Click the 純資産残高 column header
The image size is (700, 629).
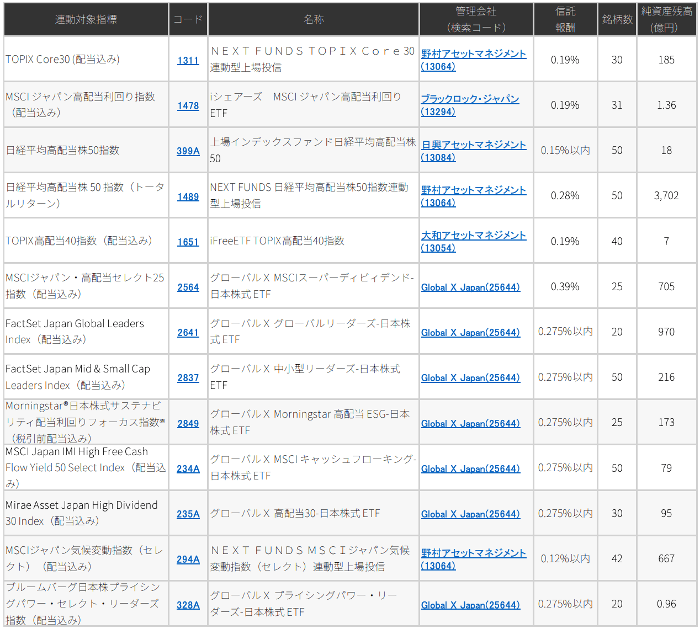point(666,19)
